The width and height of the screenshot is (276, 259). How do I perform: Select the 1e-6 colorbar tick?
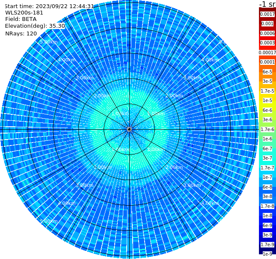coord(267,139)
